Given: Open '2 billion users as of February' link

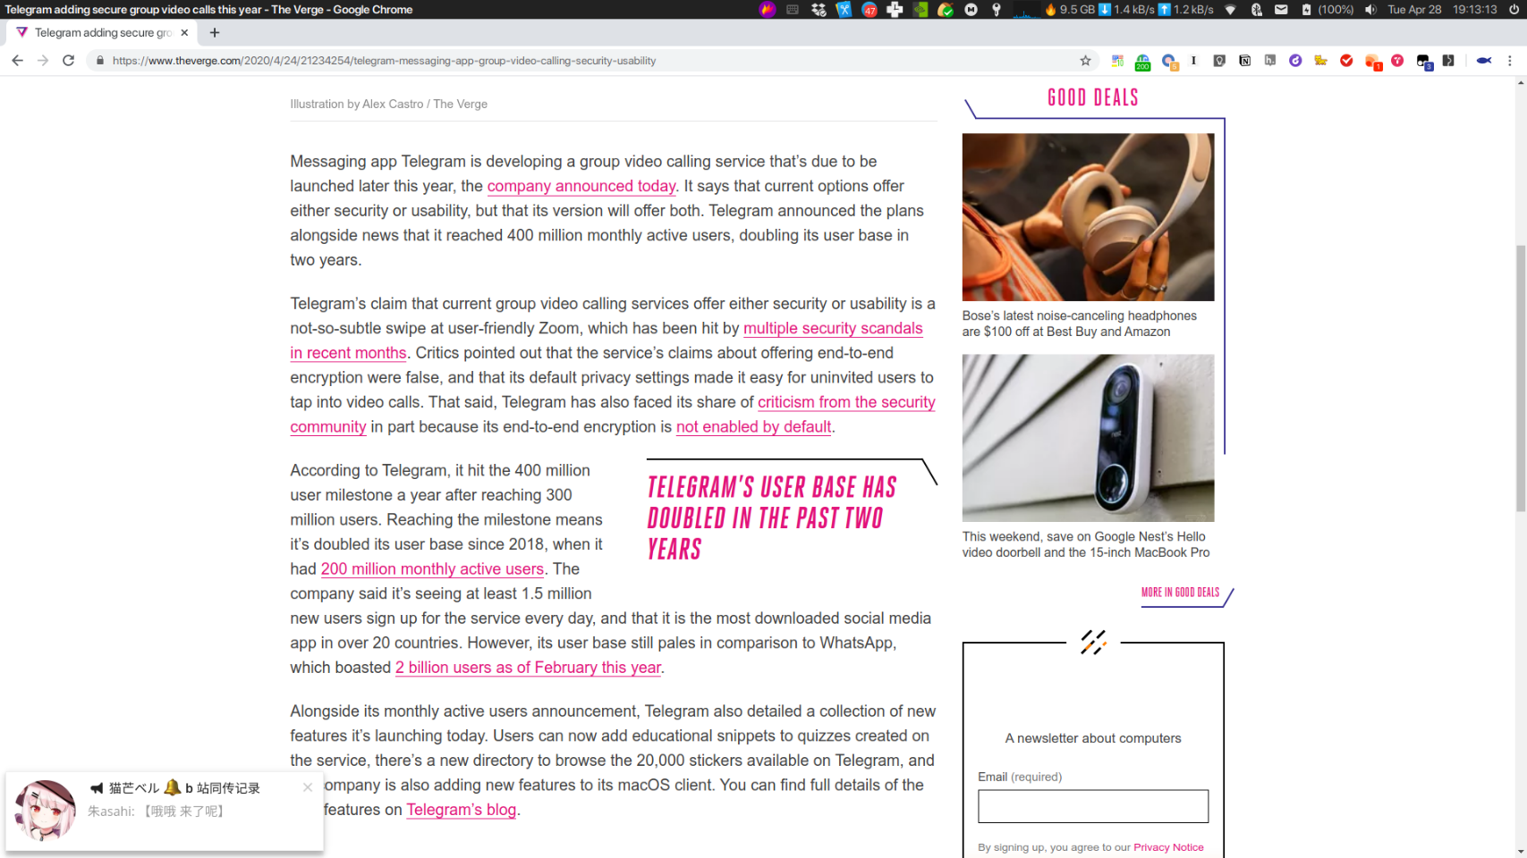Looking at the screenshot, I should [x=528, y=667].
